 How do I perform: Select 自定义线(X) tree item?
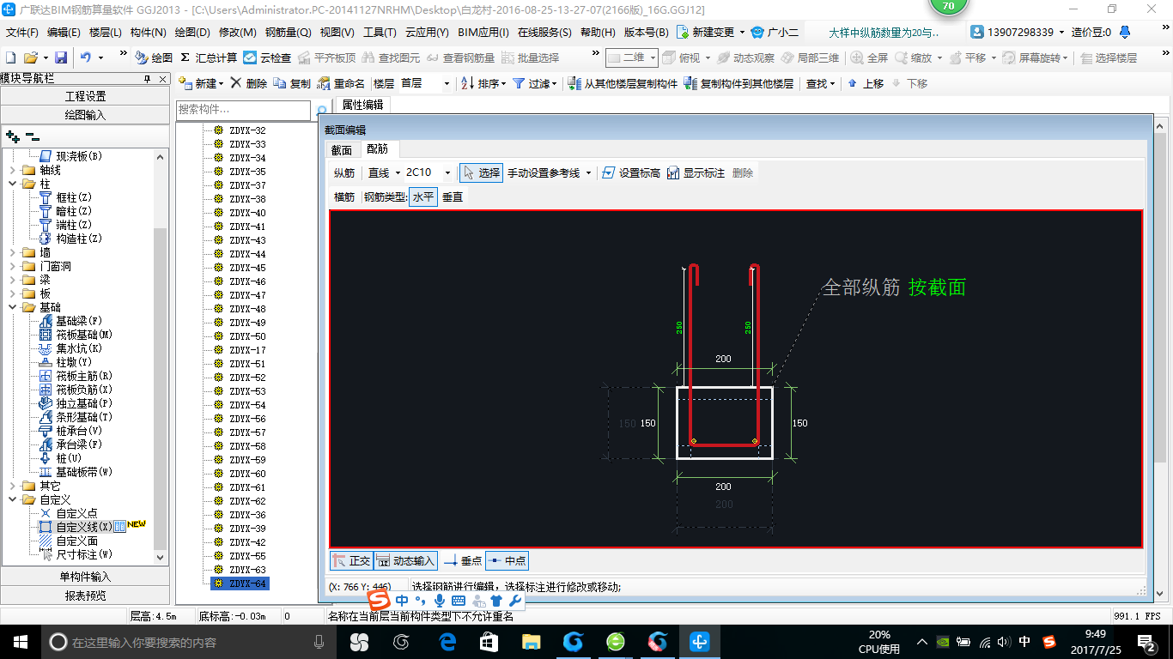83,527
